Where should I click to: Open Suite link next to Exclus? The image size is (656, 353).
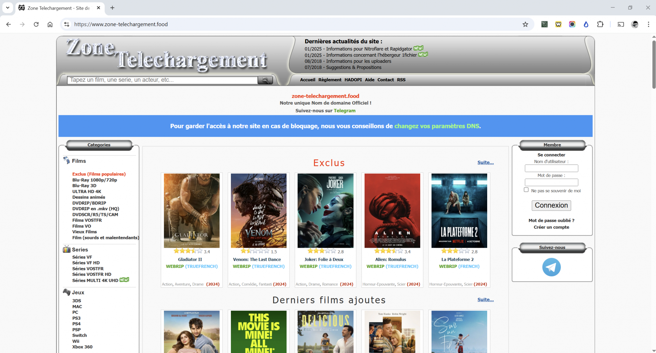coord(485,163)
